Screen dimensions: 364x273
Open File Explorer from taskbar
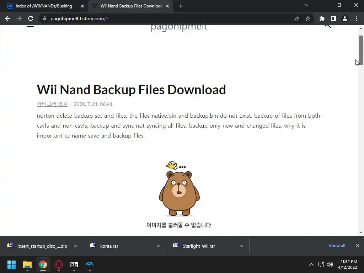tap(27, 264)
